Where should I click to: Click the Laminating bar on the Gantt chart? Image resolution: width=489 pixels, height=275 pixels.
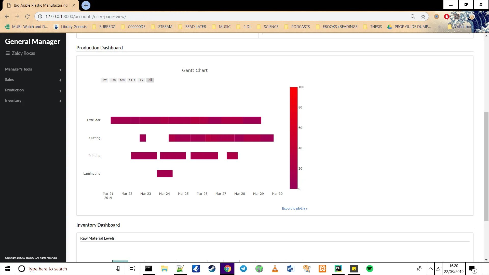click(x=165, y=174)
